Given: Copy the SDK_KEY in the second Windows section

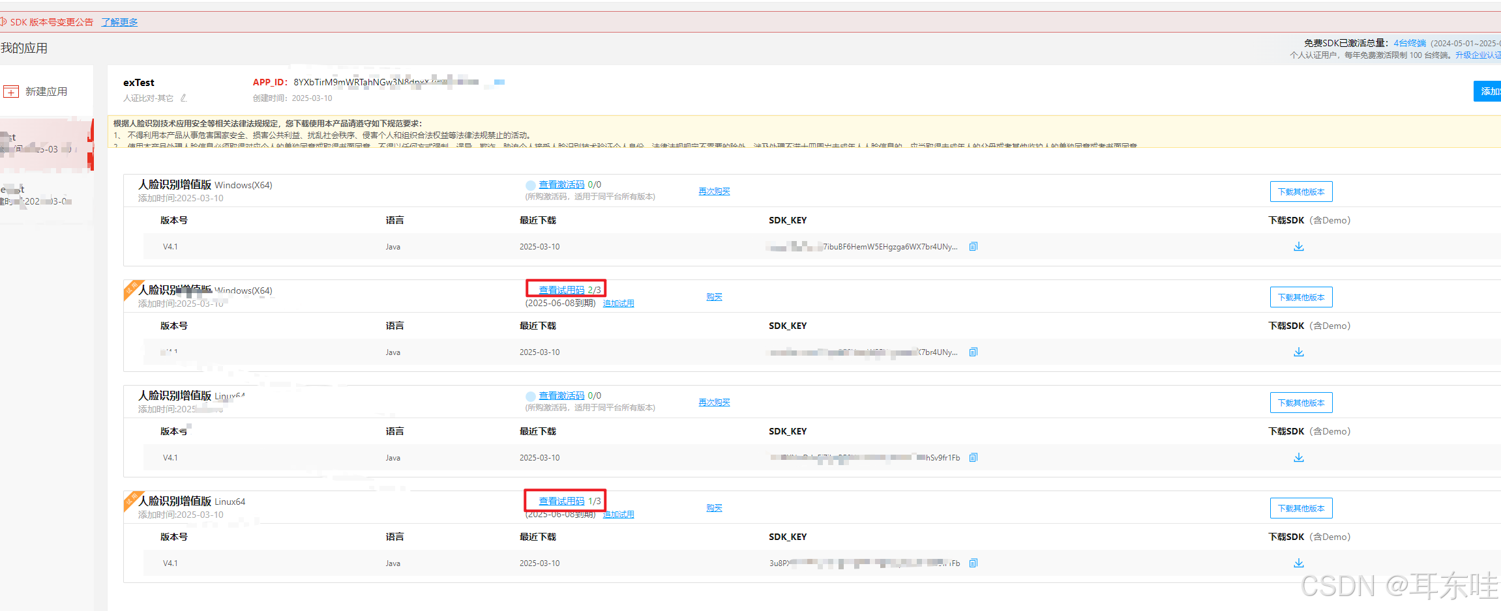Looking at the screenshot, I should 973,352.
